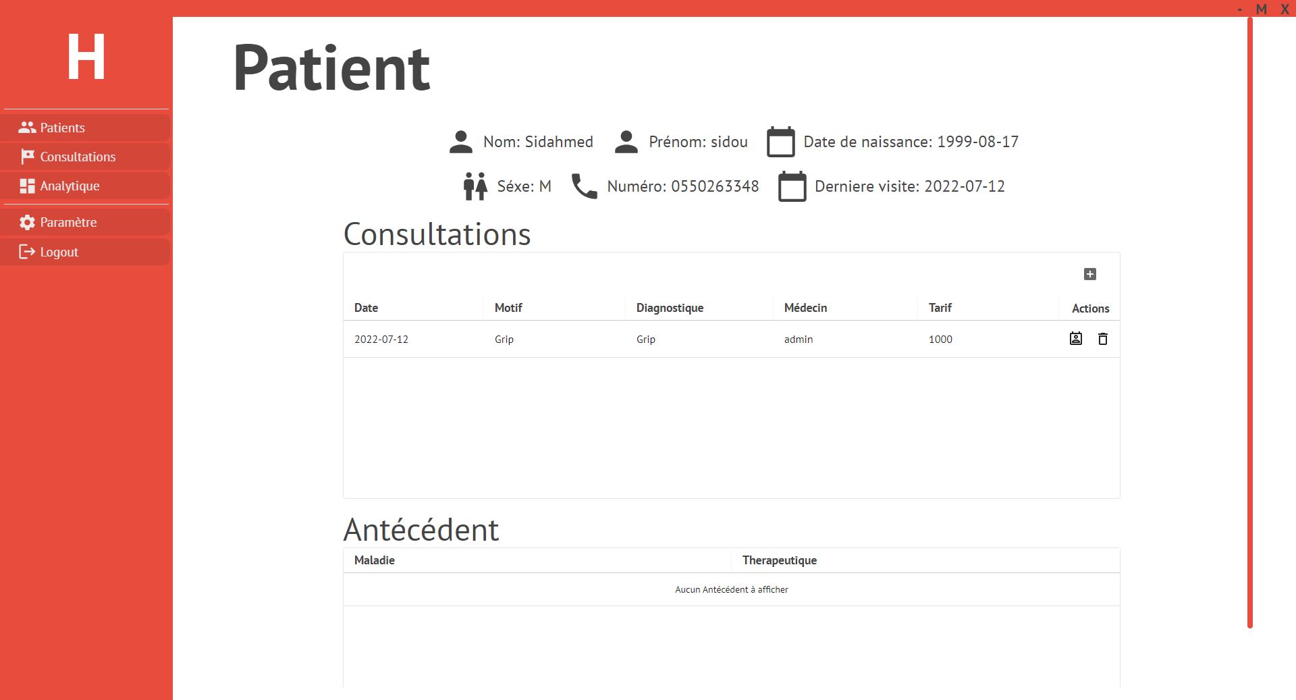Click the Antécédent section heading
This screenshot has height=700, width=1296.
click(x=421, y=530)
